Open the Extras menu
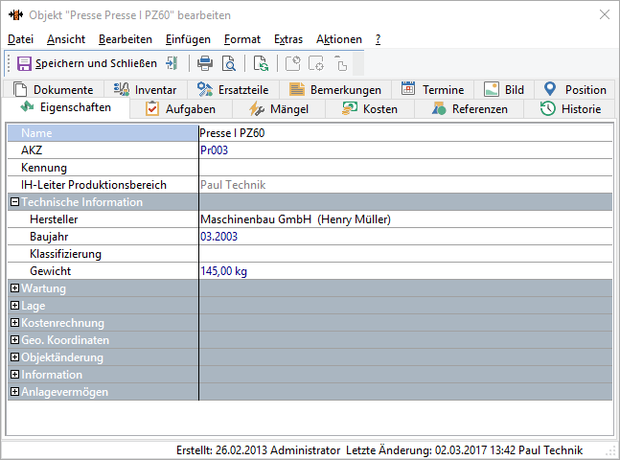The height and width of the screenshot is (460, 620). [x=288, y=39]
